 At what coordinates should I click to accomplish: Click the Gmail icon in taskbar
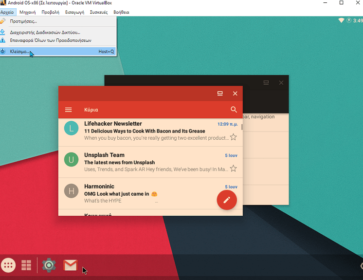(x=71, y=265)
